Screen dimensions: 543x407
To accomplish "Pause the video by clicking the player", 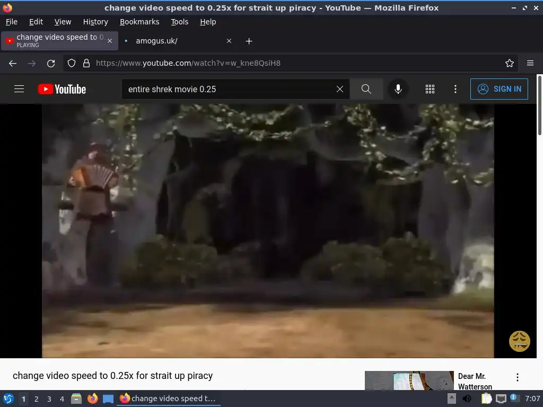I will (268, 231).
